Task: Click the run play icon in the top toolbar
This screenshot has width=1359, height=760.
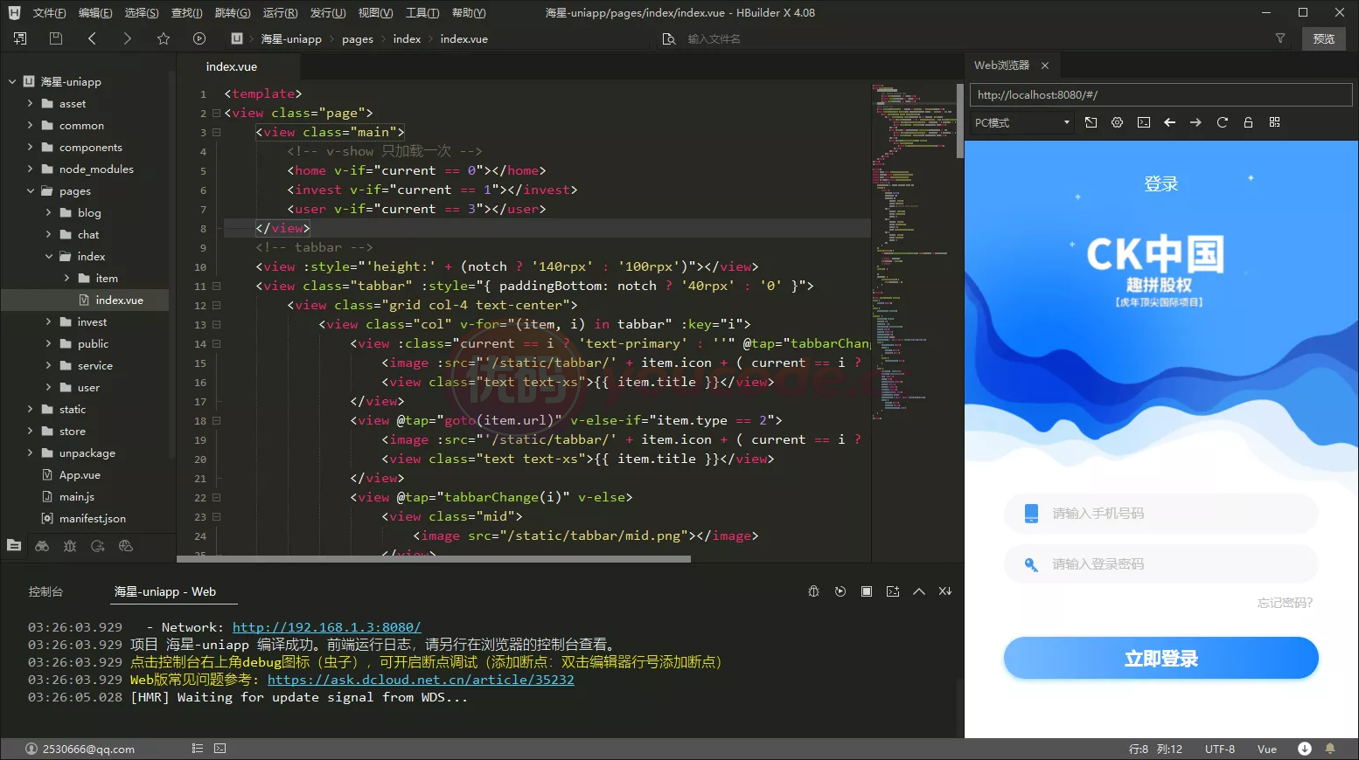Action: pos(199,38)
